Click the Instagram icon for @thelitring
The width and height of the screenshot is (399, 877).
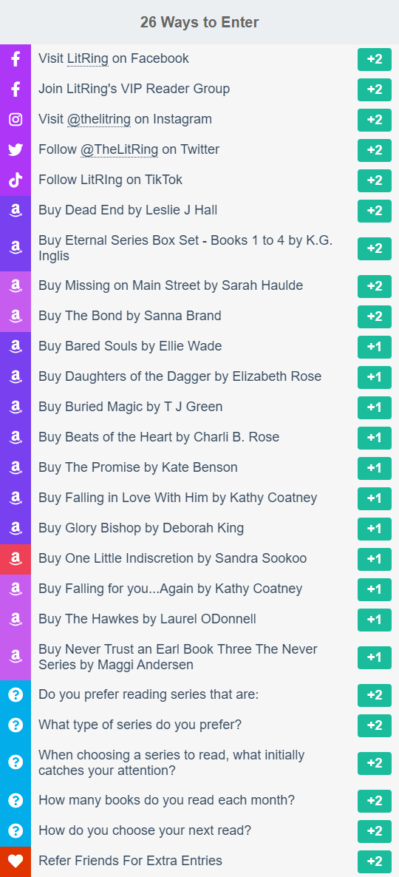pos(16,120)
